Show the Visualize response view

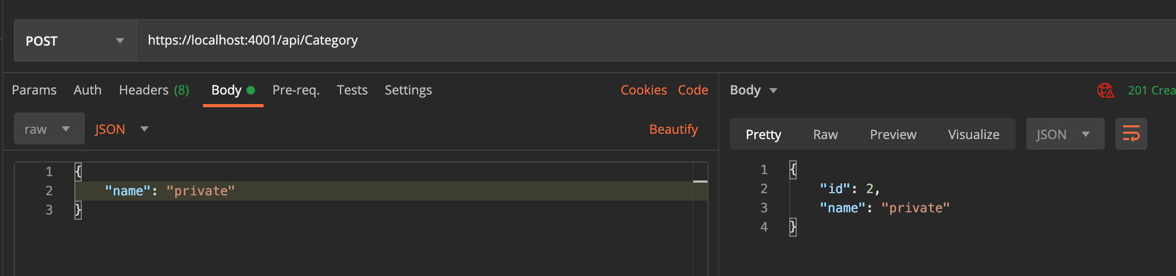(974, 134)
